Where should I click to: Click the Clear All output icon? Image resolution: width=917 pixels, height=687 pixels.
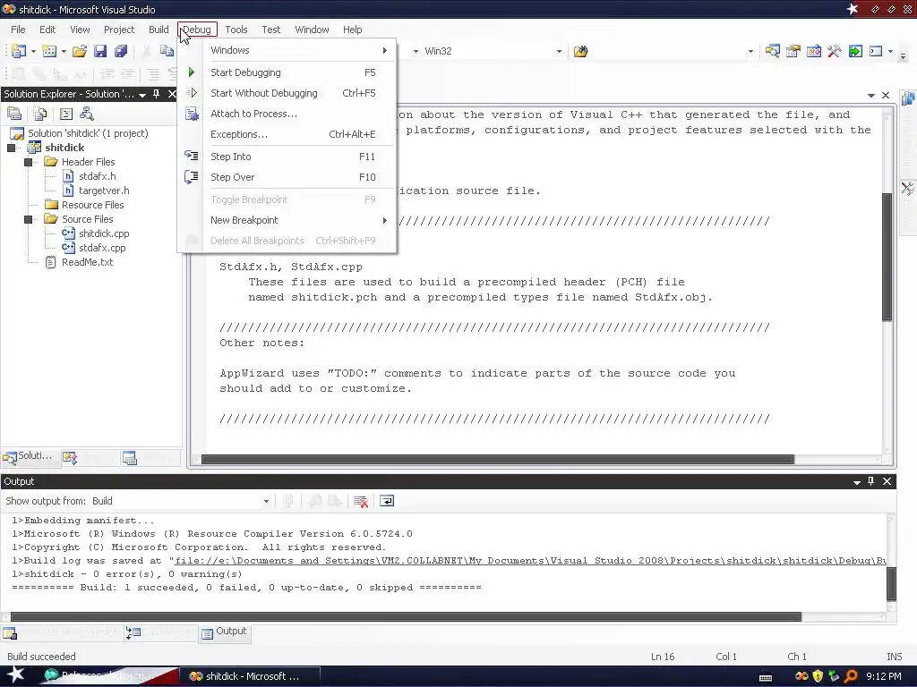pos(361,501)
